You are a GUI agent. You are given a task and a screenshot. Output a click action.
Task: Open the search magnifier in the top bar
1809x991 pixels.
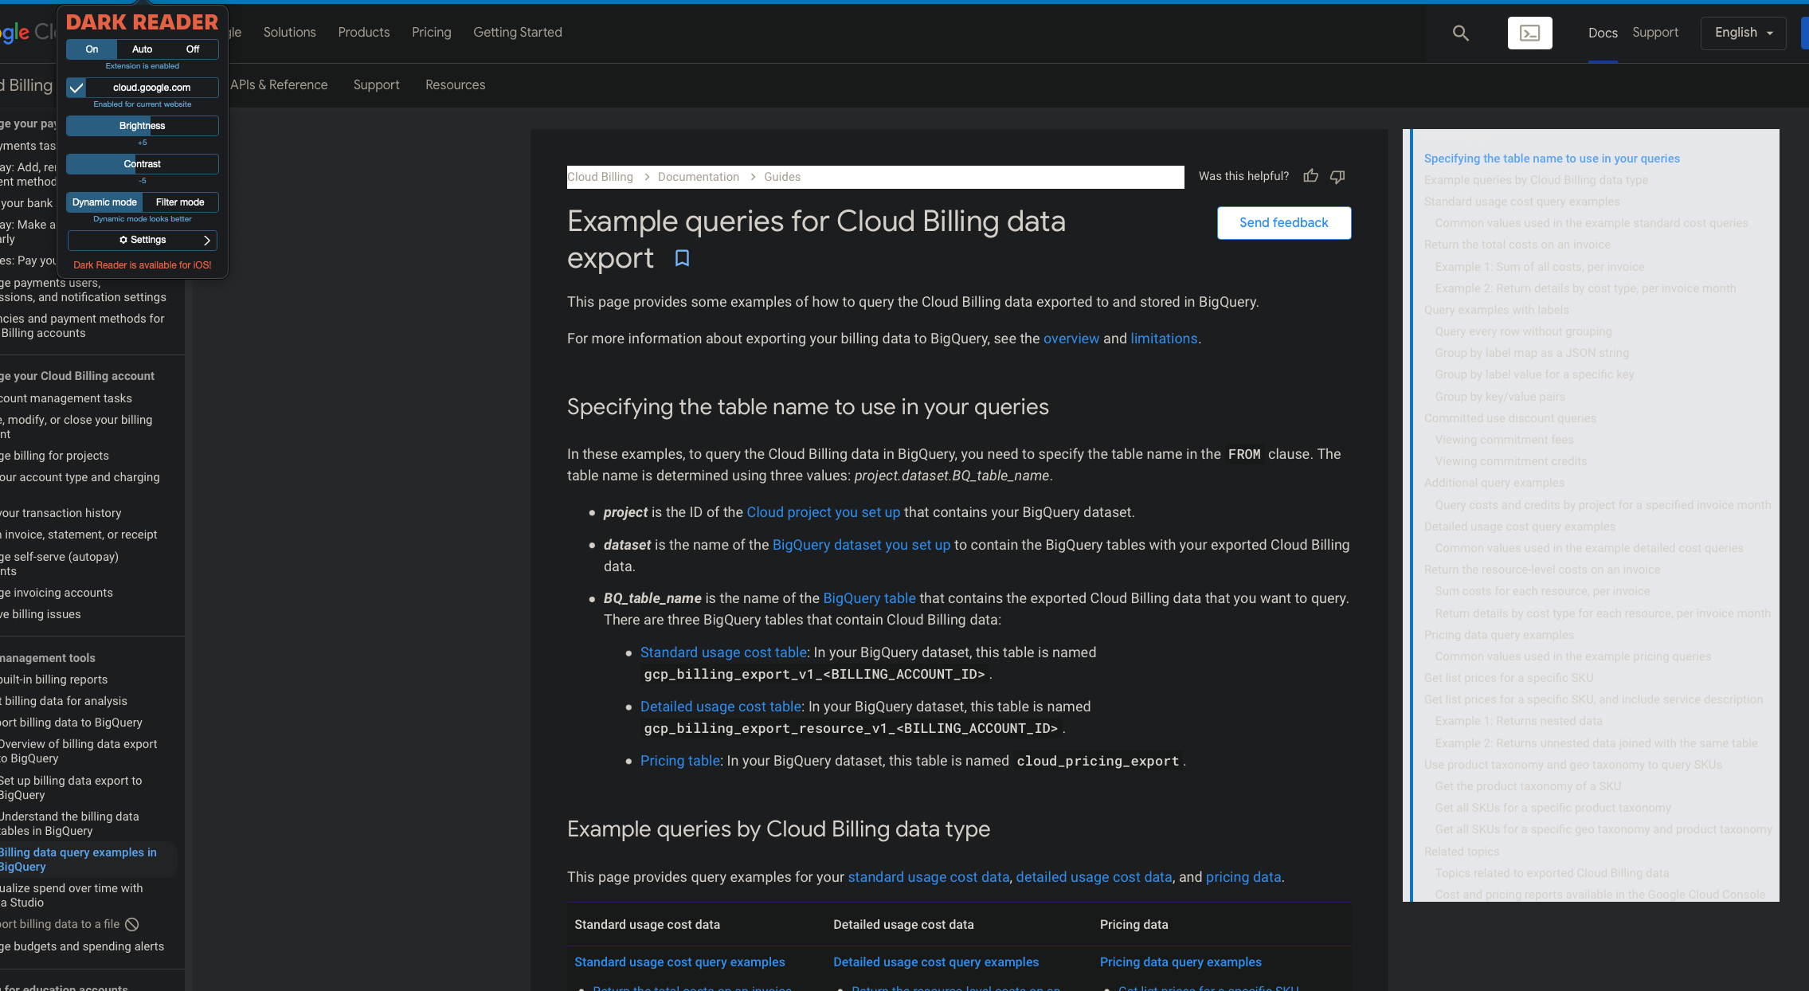pyautogui.click(x=1460, y=33)
